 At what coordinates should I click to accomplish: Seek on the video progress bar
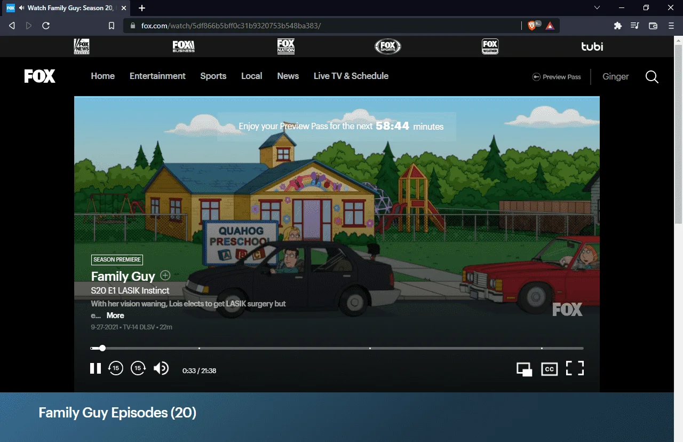(x=337, y=348)
